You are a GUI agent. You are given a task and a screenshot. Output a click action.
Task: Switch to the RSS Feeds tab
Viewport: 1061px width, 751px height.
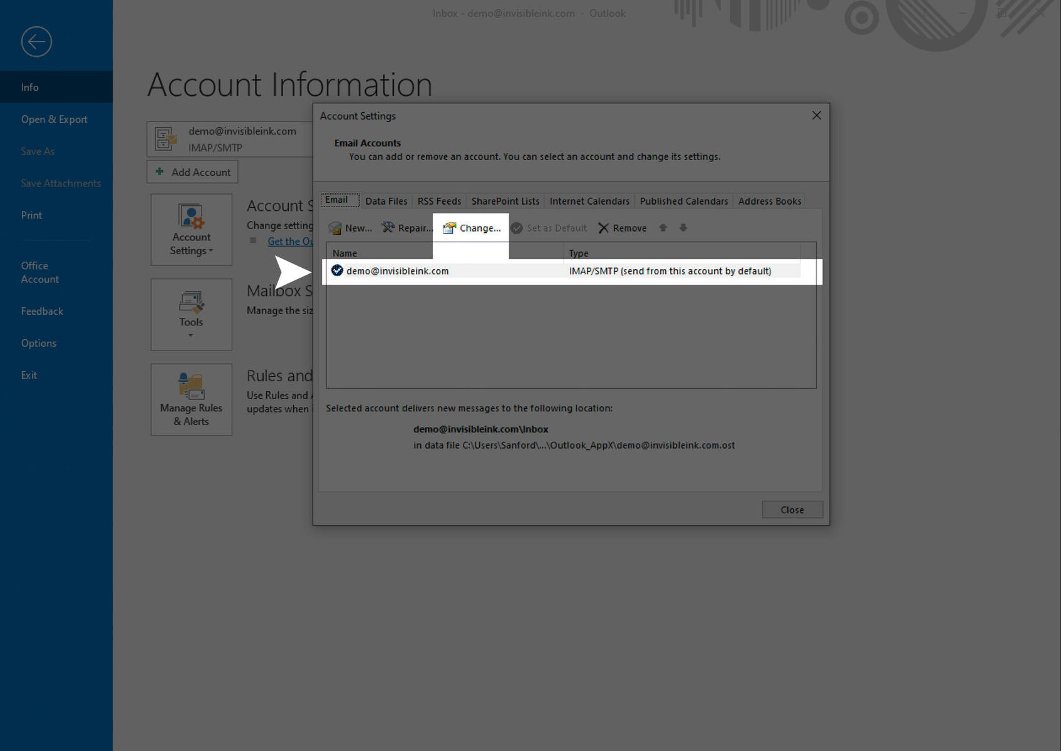tap(439, 201)
